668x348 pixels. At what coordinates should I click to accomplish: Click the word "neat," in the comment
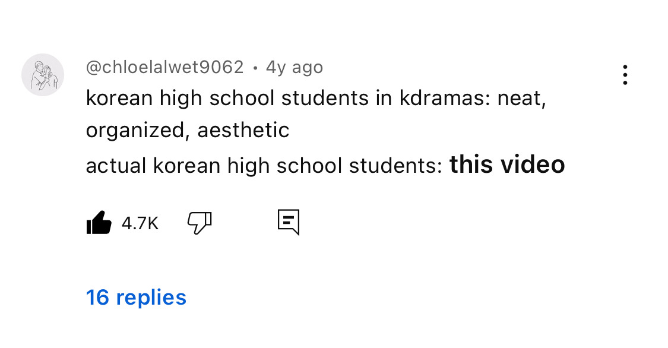[521, 98]
